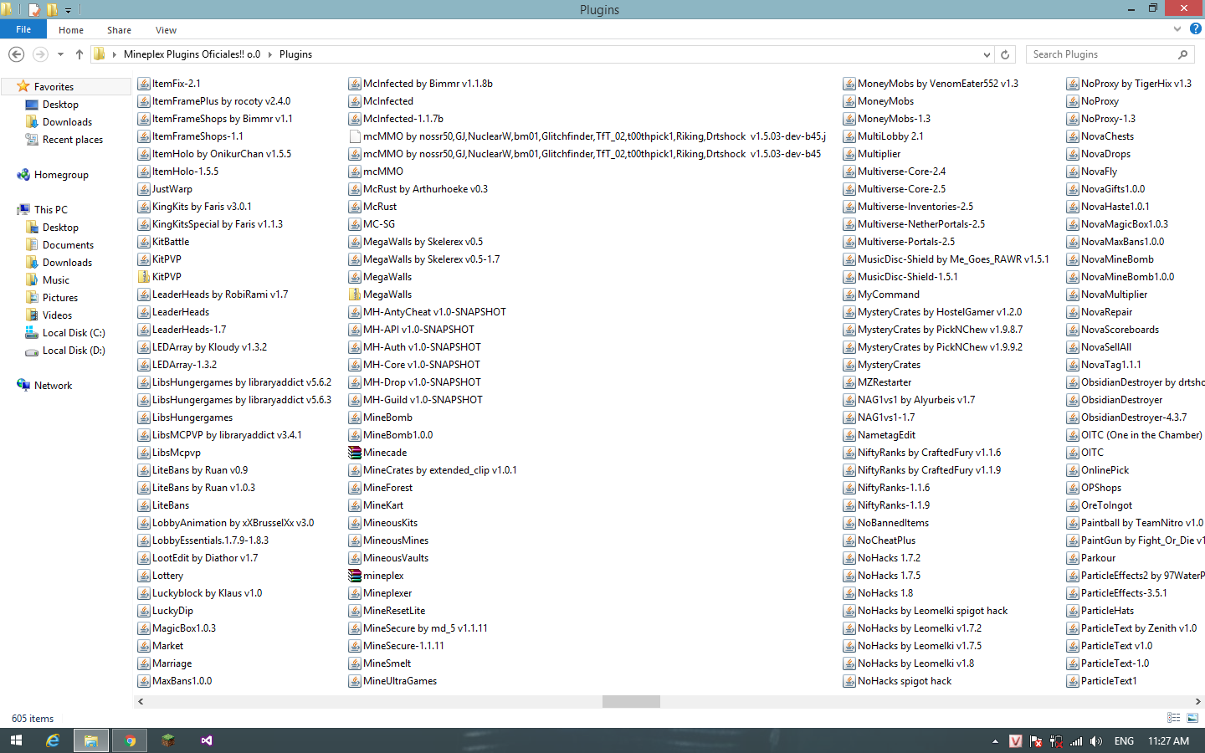Expand the breadcrumb arrow before Plugins

click(270, 54)
